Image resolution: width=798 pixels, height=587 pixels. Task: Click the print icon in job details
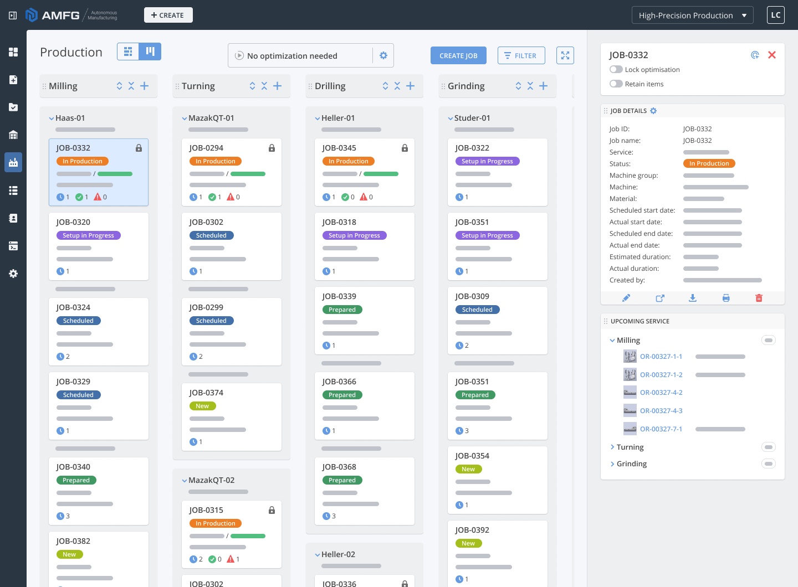726,298
